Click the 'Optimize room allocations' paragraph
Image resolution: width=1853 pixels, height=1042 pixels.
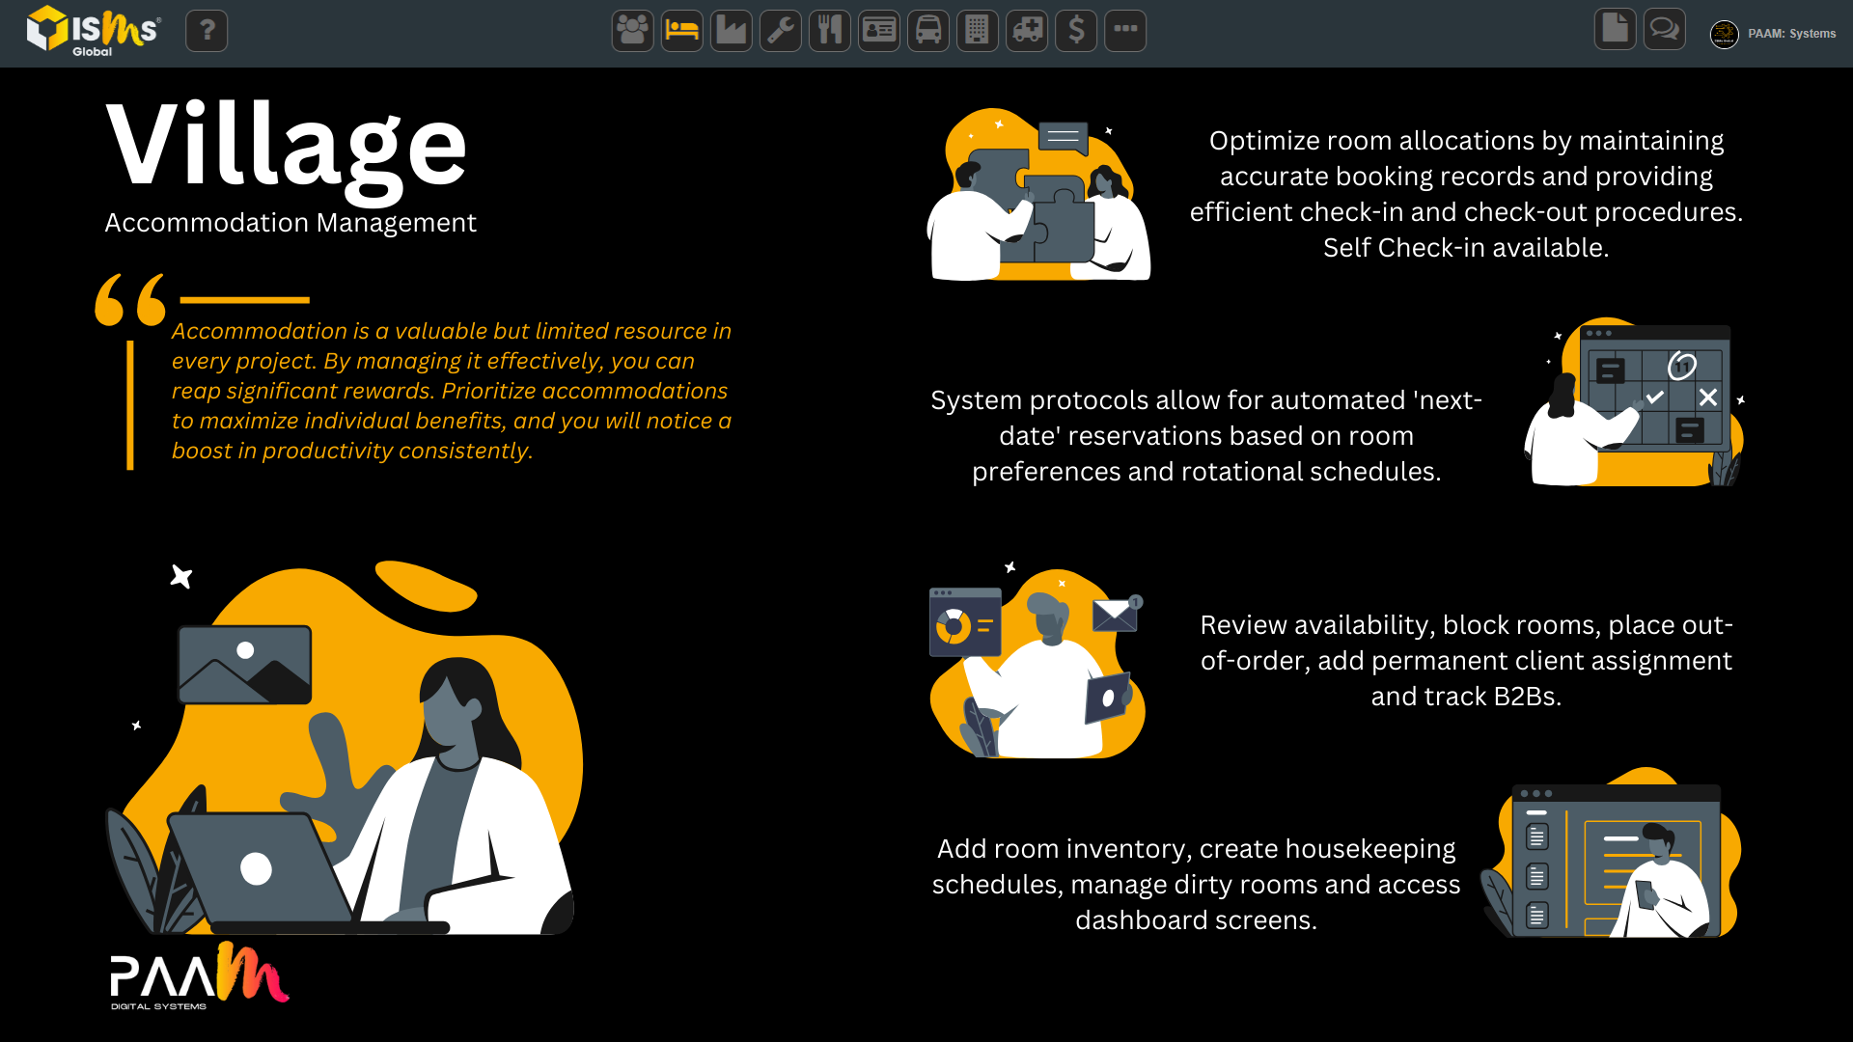1466,194
